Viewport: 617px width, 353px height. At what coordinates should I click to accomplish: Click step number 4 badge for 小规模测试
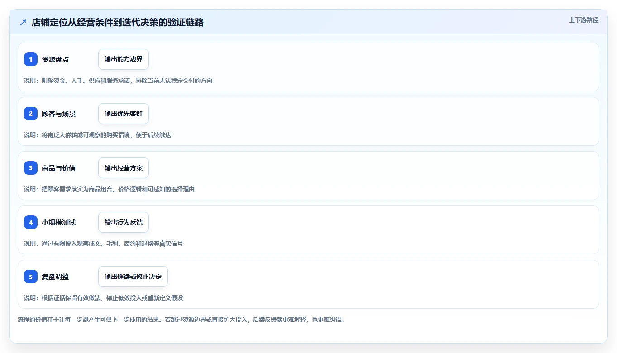(31, 222)
